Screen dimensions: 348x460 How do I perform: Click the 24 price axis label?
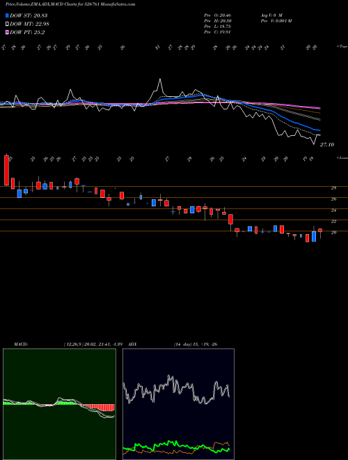point(333,210)
